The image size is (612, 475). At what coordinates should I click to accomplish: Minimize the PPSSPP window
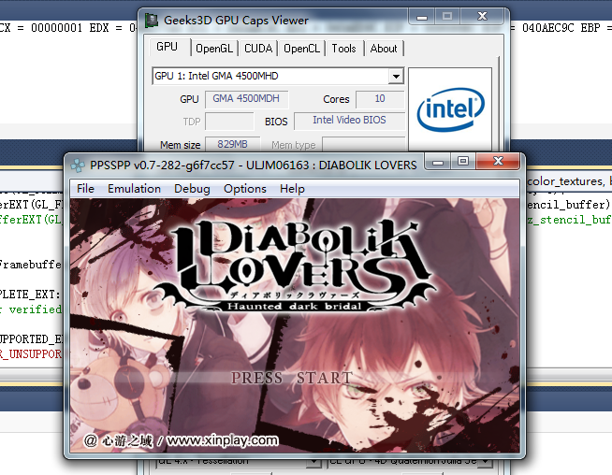[x=435, y=163]
